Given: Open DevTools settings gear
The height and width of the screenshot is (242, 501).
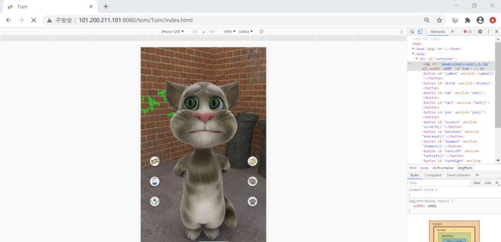Looking at the screenshot, I should click(x=480, y=31).
